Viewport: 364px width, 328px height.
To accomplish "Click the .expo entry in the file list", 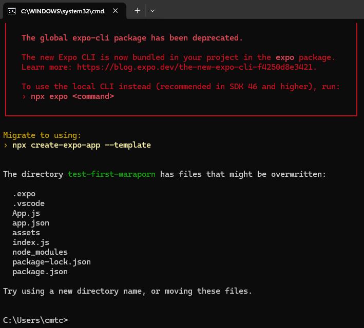I will click(24, 194).
